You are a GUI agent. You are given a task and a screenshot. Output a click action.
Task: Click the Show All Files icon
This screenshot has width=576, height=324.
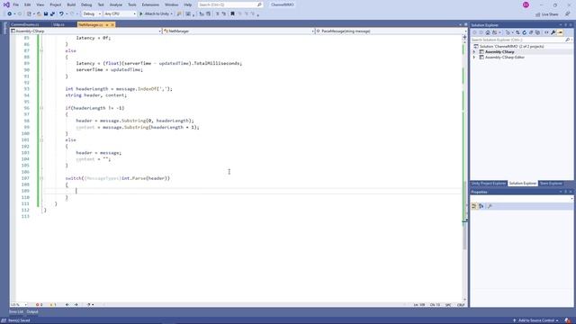[x=537, y=32]
